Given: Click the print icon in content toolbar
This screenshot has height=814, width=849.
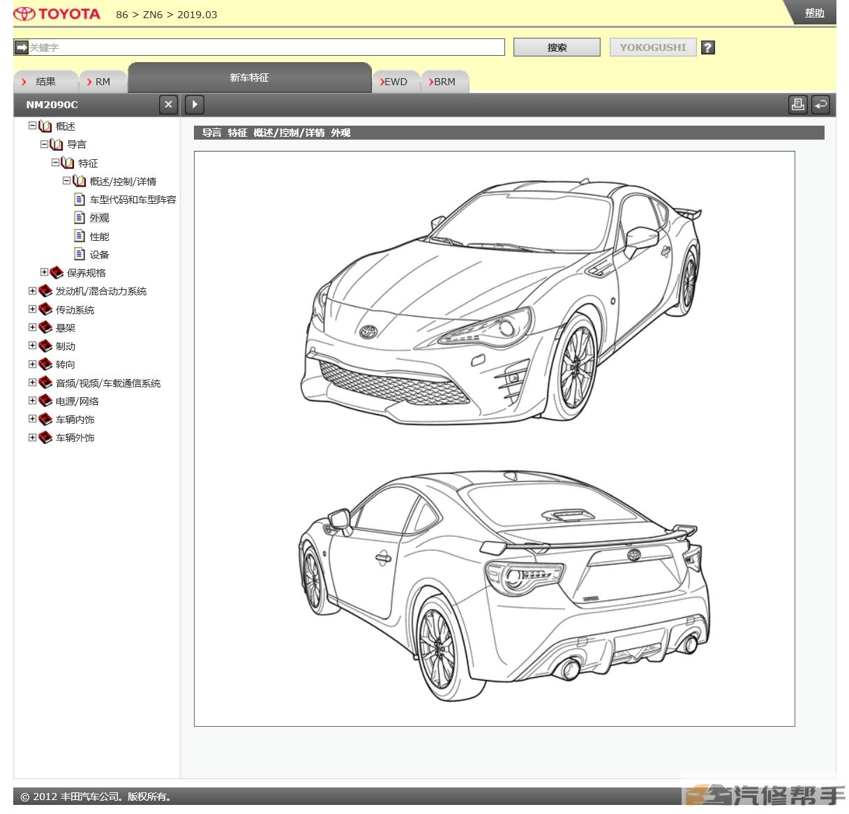Looking at the screenshot, I should pos(798,105).
